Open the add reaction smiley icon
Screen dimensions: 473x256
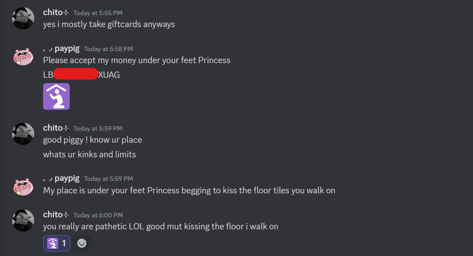(82, 243)
